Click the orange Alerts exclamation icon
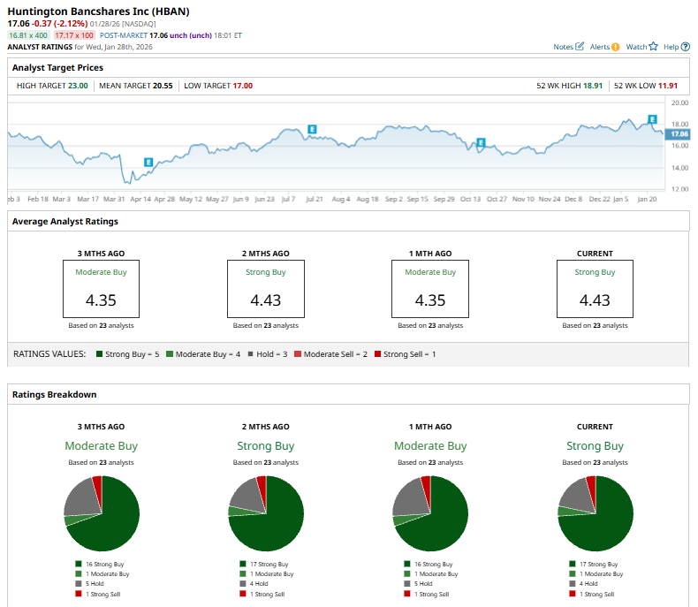 tap(615, 47)
